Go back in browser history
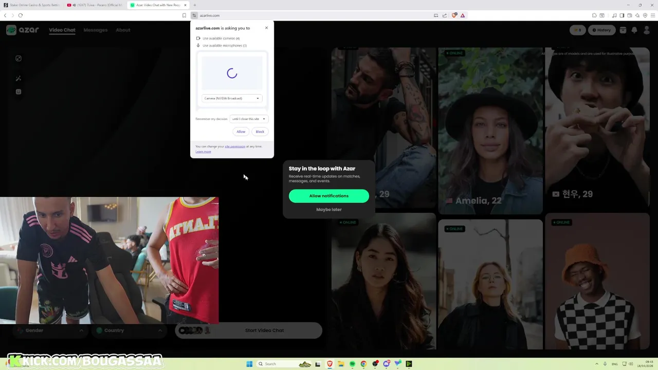Image resolution: width=658 pixels, height=370 pixels. 5,15
